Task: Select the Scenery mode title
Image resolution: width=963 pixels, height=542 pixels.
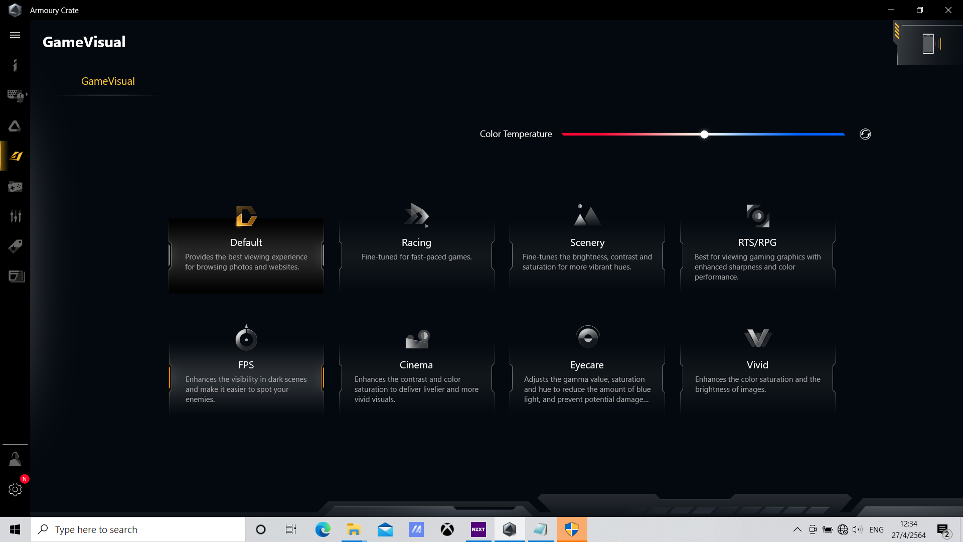Action: coord(587,242)
